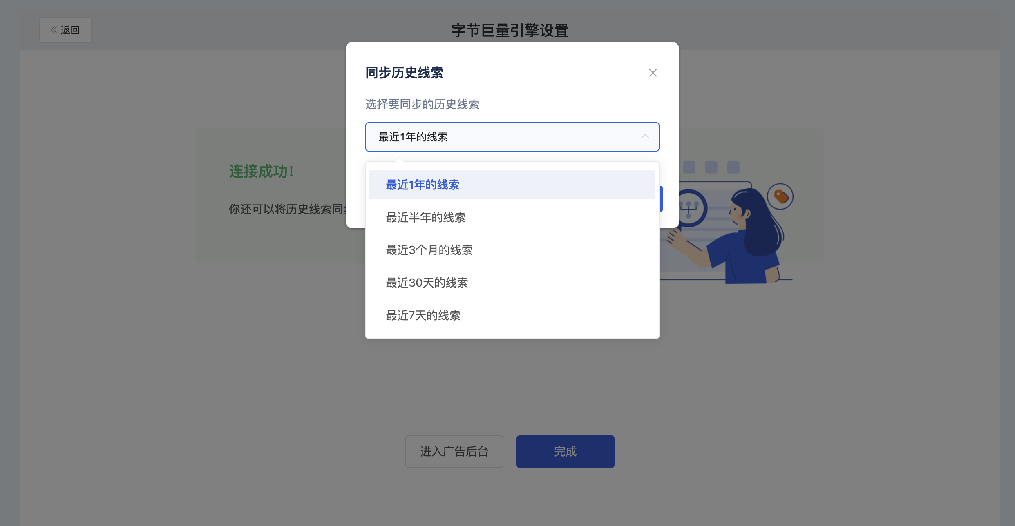Pick 最近30天的线索 option
The width and height of the screenshot is (1015, 526).
[x=512, y=283]
